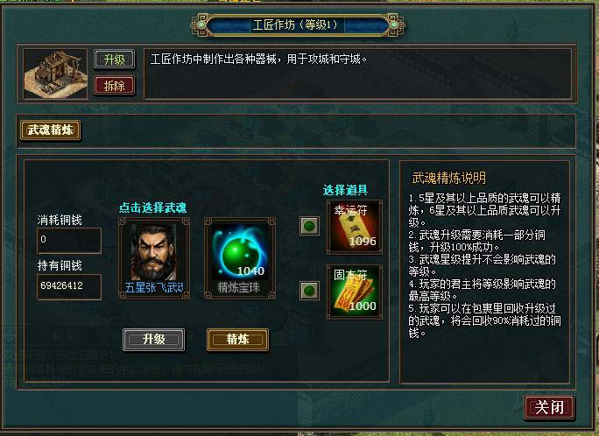Toggle the green checkbox beside 幸运符
The width and height of the screenshot is (599, 436).
[x=309, y=226]
